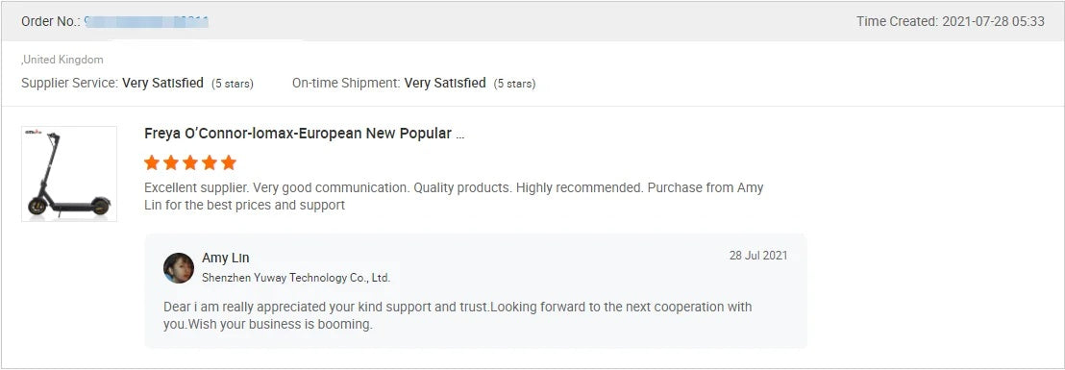Click the Excellent supplier review text
The height and width of the screenshot is (370, 1065).
click(455, 196)
